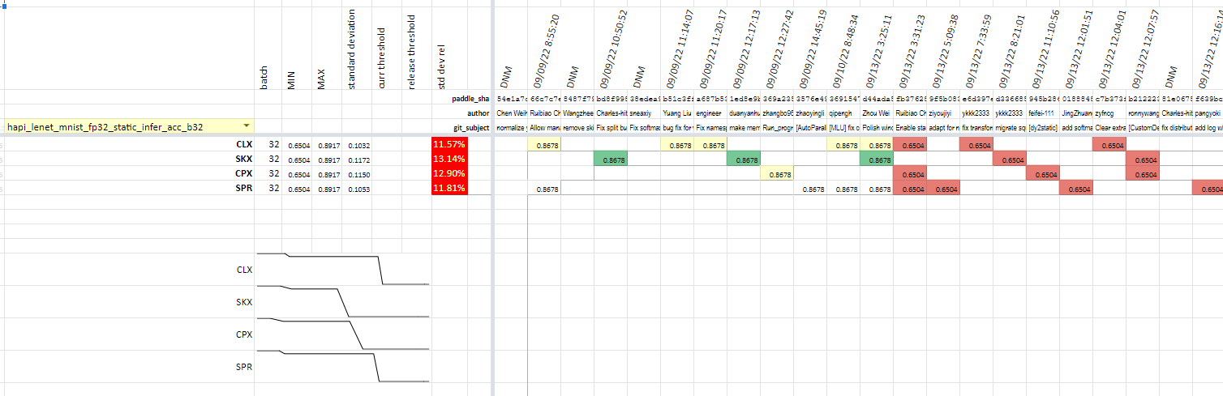Select the CPX row label in the table

click(242, 174)
